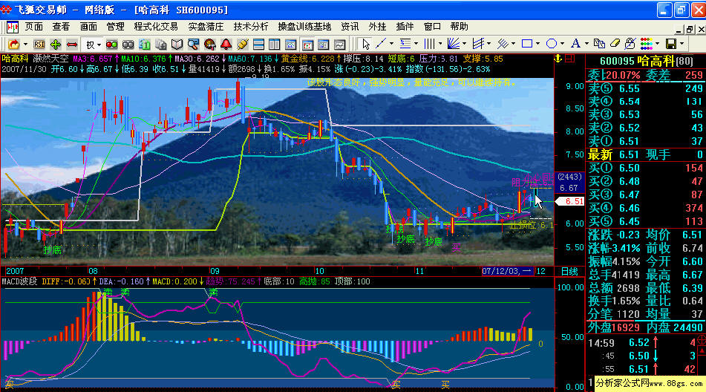706x392 pixels.
Task: Expand the vertical lines tool dropdown arrow
Action: pos(440,44)
